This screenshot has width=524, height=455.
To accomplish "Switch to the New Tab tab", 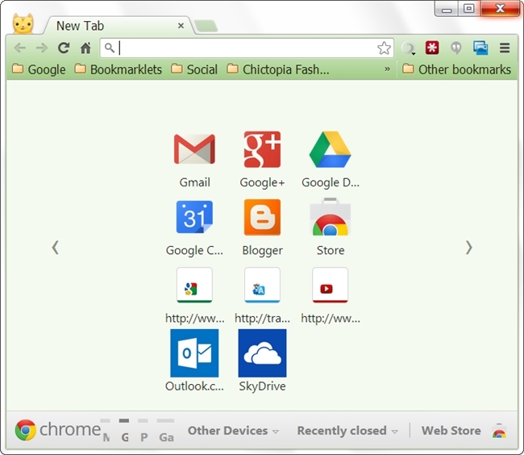I will pos(117,26).
